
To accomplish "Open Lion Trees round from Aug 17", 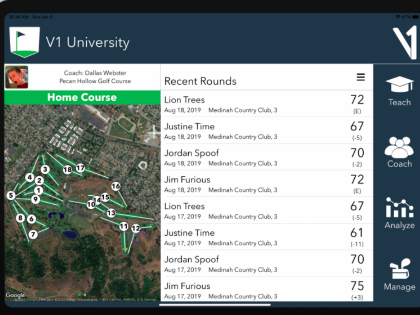I will [267, 210].
